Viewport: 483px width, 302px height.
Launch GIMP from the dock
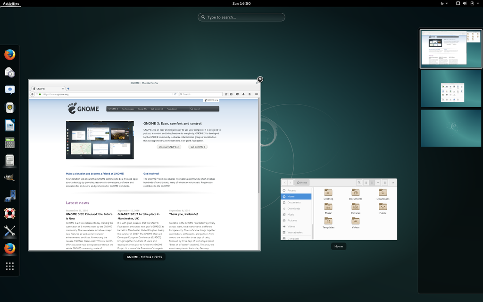click(x=10, y=178)
